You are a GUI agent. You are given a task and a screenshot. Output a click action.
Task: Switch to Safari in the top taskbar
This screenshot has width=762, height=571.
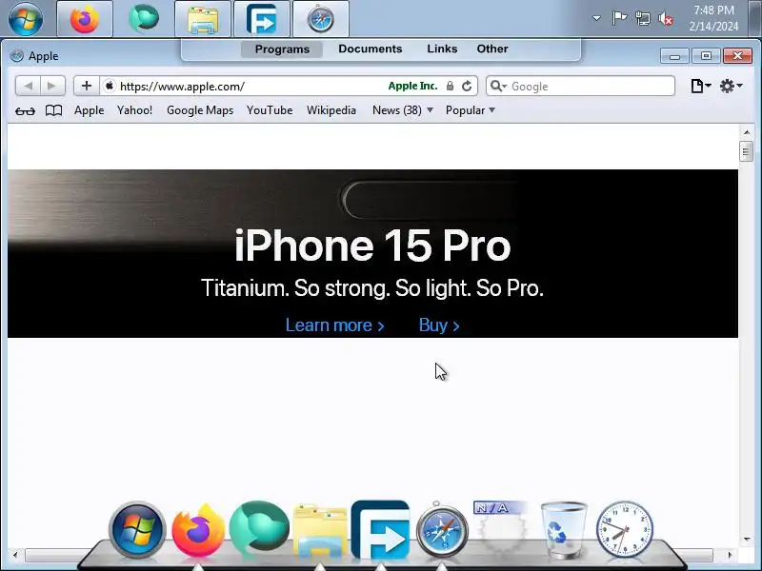pos(321,19)
